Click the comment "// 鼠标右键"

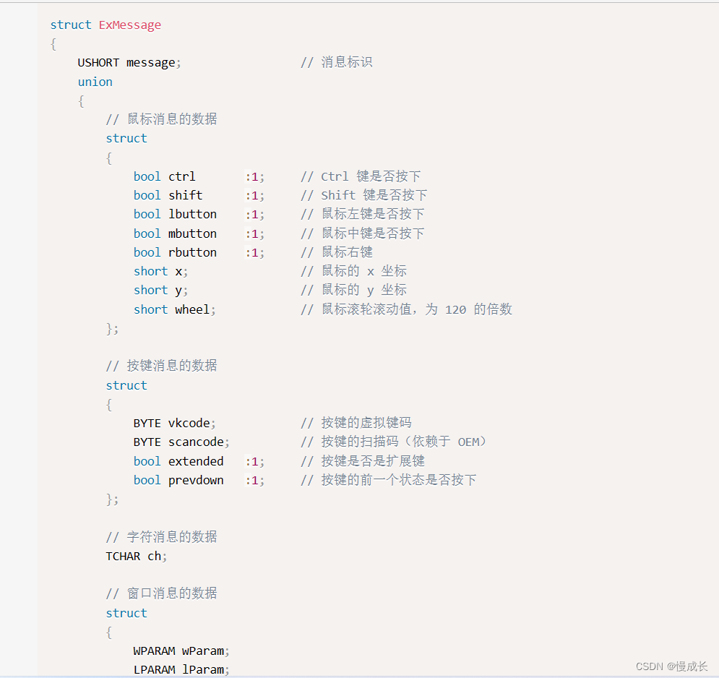pos(337,252)
